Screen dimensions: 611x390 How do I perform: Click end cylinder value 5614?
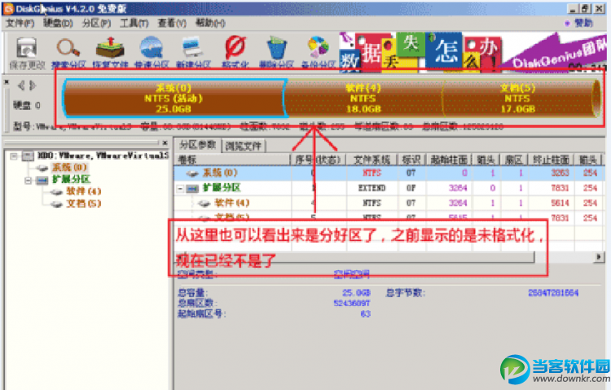click(560, 203)
